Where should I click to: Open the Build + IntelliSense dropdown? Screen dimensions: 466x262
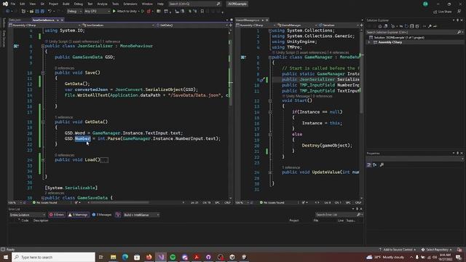[141, 215]
